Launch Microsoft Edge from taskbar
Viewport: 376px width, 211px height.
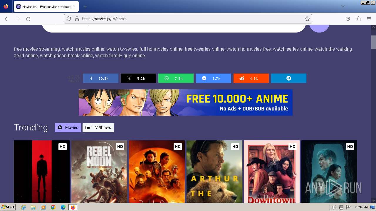(x=63, y=207)
